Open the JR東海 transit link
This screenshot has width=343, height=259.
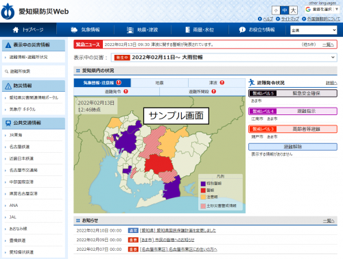(16, 135)
